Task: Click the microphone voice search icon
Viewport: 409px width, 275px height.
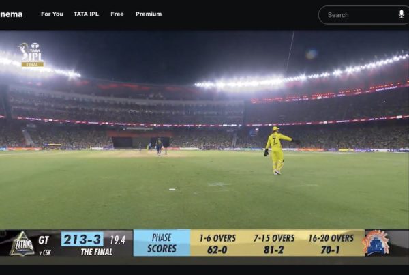Action: [x=402, y=14]
